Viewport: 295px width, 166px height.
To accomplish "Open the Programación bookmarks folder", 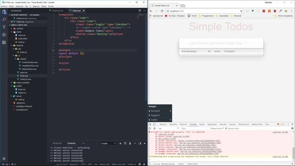I will pyautogui.click(x=206, y=16).
